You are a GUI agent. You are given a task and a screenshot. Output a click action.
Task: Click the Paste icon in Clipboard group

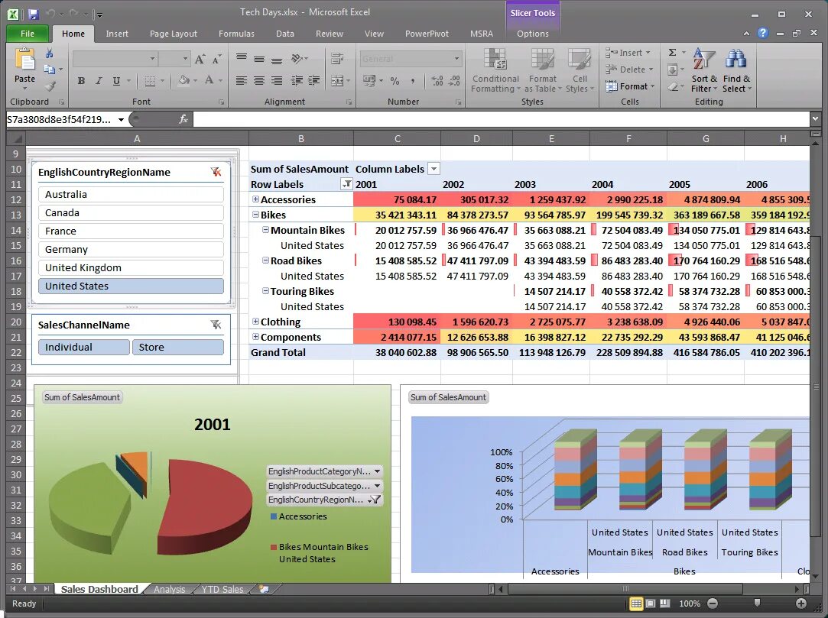point(24,60)
